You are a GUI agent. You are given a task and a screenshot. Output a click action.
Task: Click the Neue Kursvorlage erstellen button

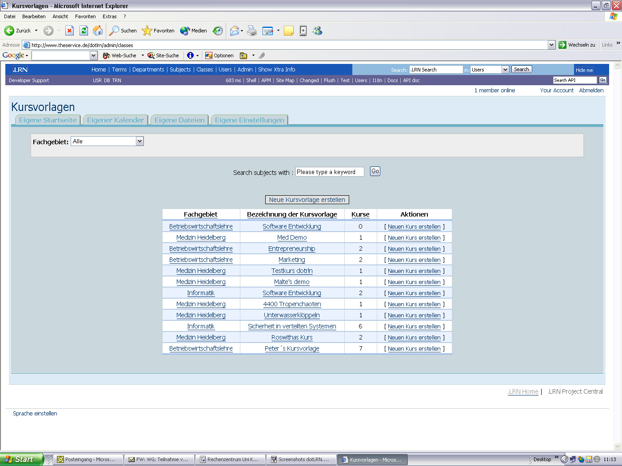click(307, 199)
